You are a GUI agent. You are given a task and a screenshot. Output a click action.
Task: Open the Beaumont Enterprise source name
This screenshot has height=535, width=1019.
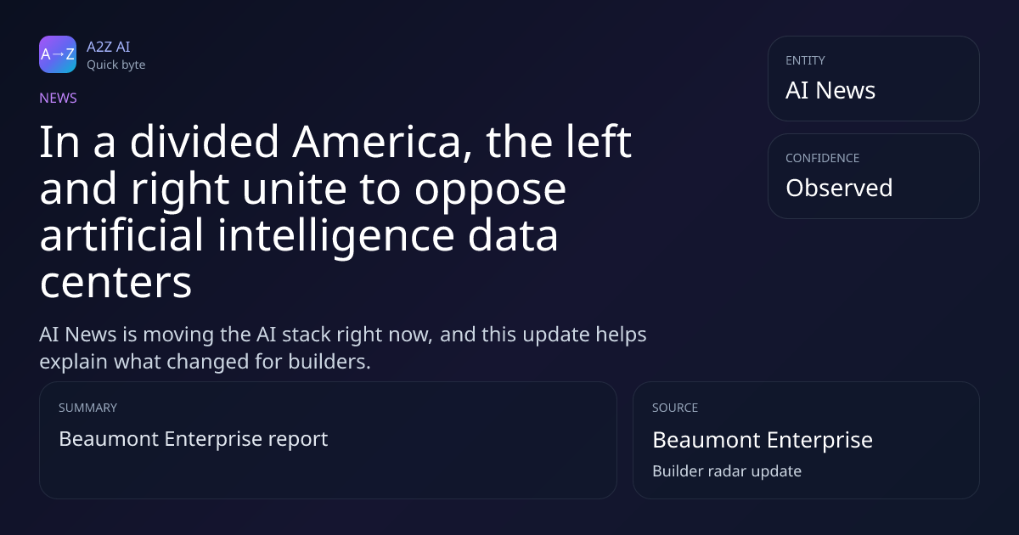click(762, 440)
